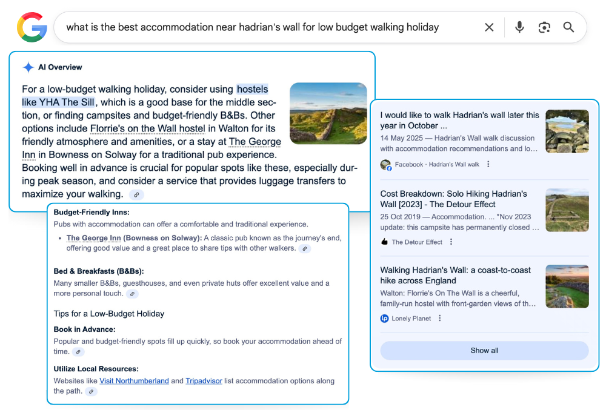Viewport: 606px width, 410px height.
Task: Open Google Lens image search icon
Action: click(x=544, y=27)
